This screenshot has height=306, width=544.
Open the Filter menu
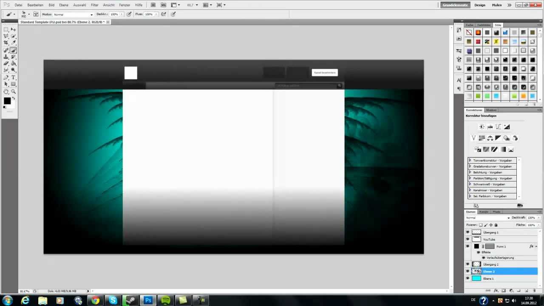[94, 5]
